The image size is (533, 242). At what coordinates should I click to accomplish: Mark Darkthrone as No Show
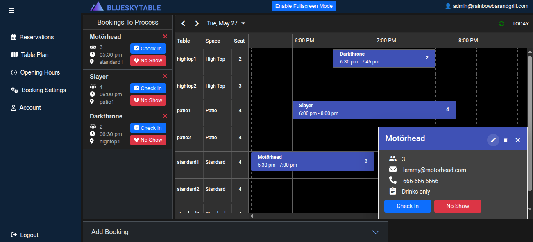click(148, 140)
